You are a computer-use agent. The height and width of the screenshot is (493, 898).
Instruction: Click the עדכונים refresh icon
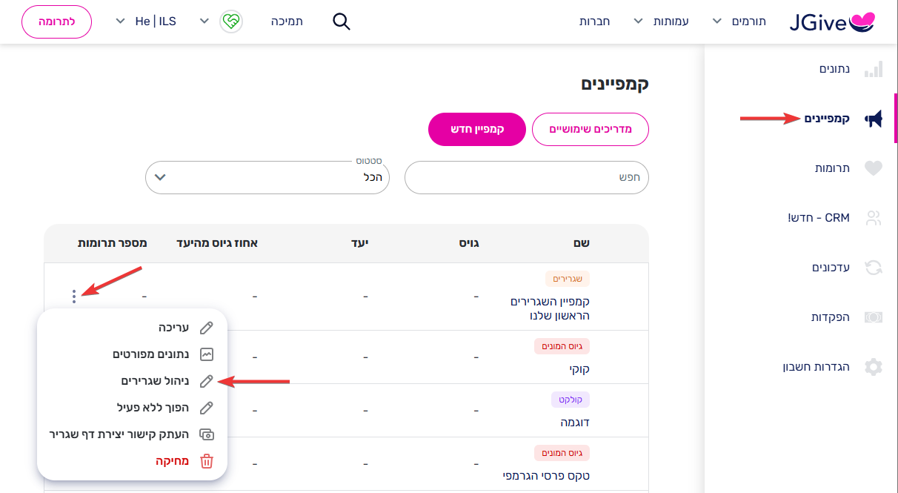click(x=874, y=268)
